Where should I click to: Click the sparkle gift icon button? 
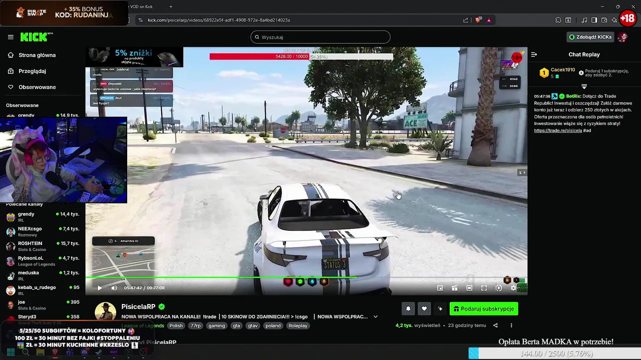coord(440,309)
